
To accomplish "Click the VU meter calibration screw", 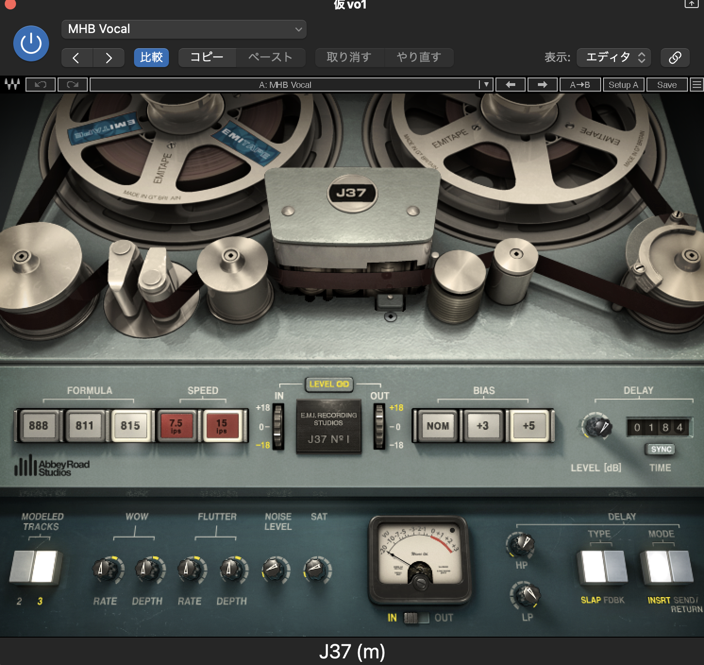I will coord(419,584).
